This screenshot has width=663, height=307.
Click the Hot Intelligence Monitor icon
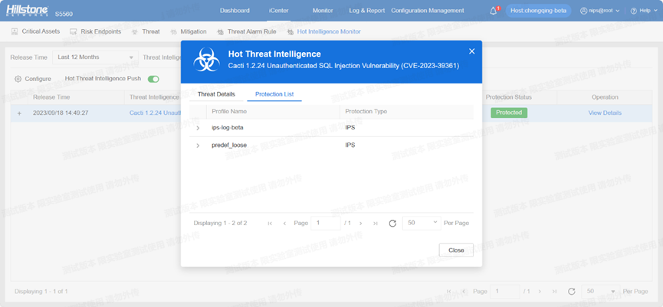pyautogui.click(x=290, y=31)
